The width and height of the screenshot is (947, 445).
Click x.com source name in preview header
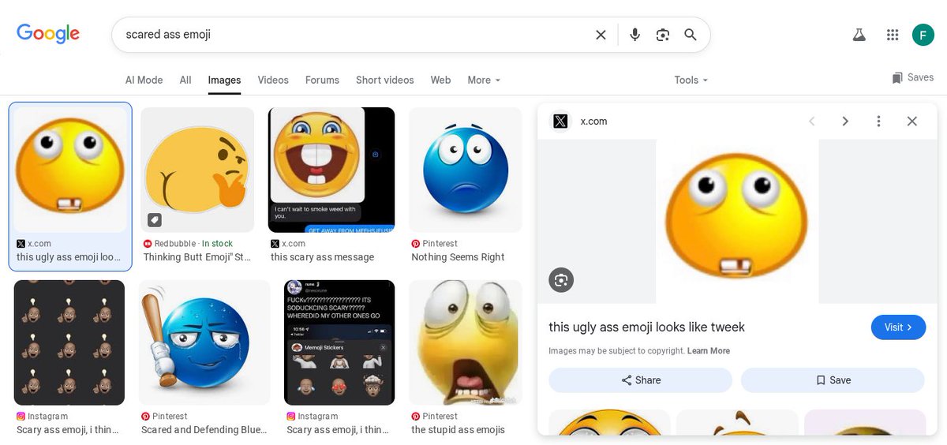tap(593, 121)
